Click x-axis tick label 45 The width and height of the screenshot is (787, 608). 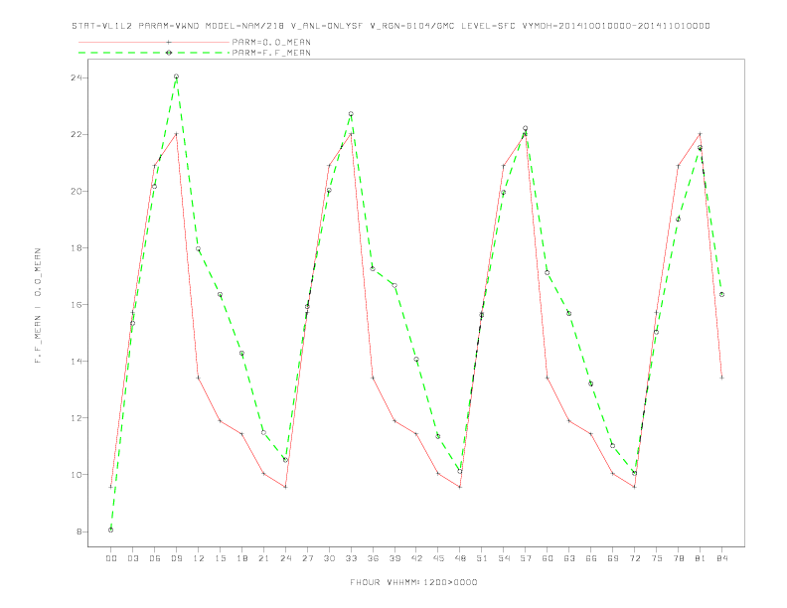pyautogui.click(x=438, y=558)
